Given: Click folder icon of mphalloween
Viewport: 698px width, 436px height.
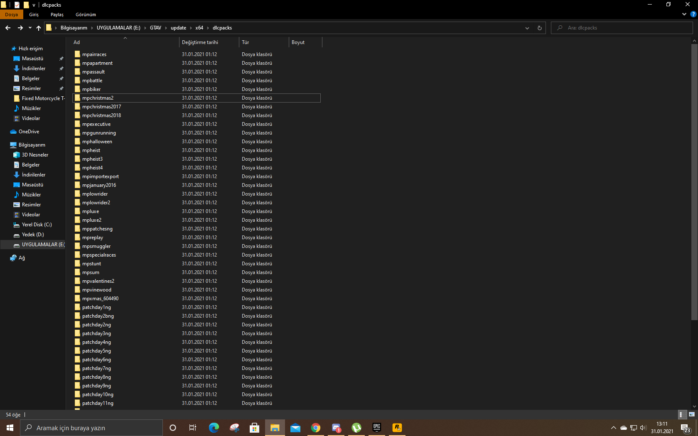Looking at the screenshot, I should click(x=77, y=142).
